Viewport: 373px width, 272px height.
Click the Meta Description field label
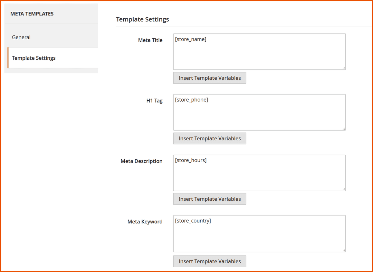(142, 161)
